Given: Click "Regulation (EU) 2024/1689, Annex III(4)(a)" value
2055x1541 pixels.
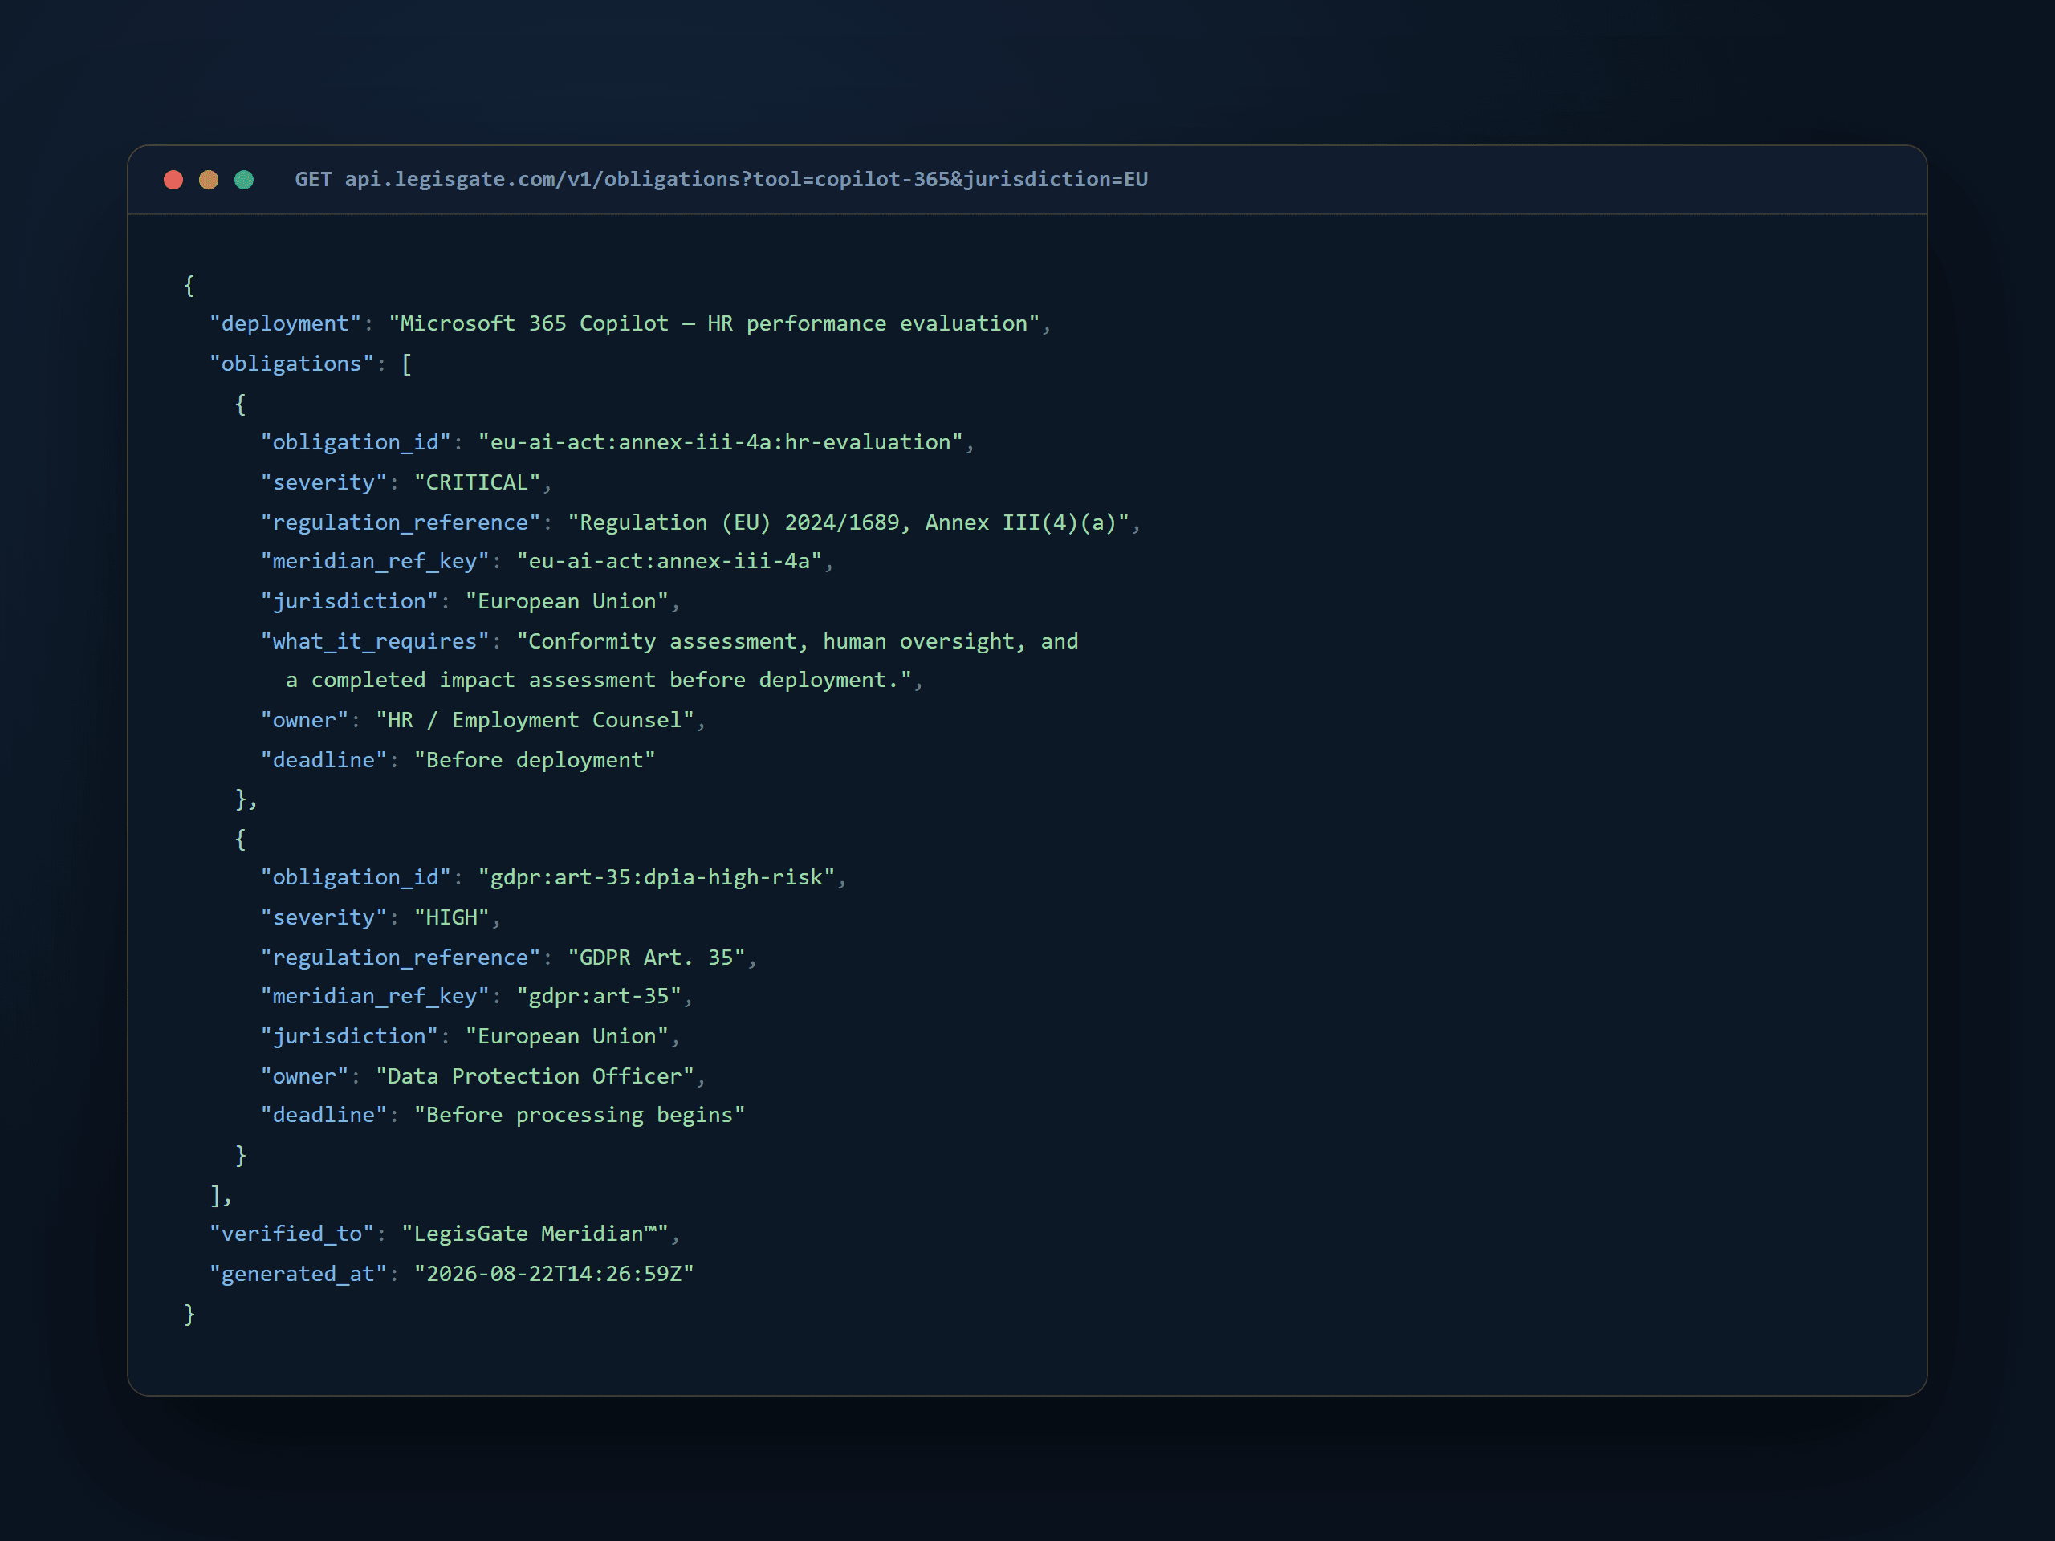Looking at the screenshot, I should [x=848, y=522].
